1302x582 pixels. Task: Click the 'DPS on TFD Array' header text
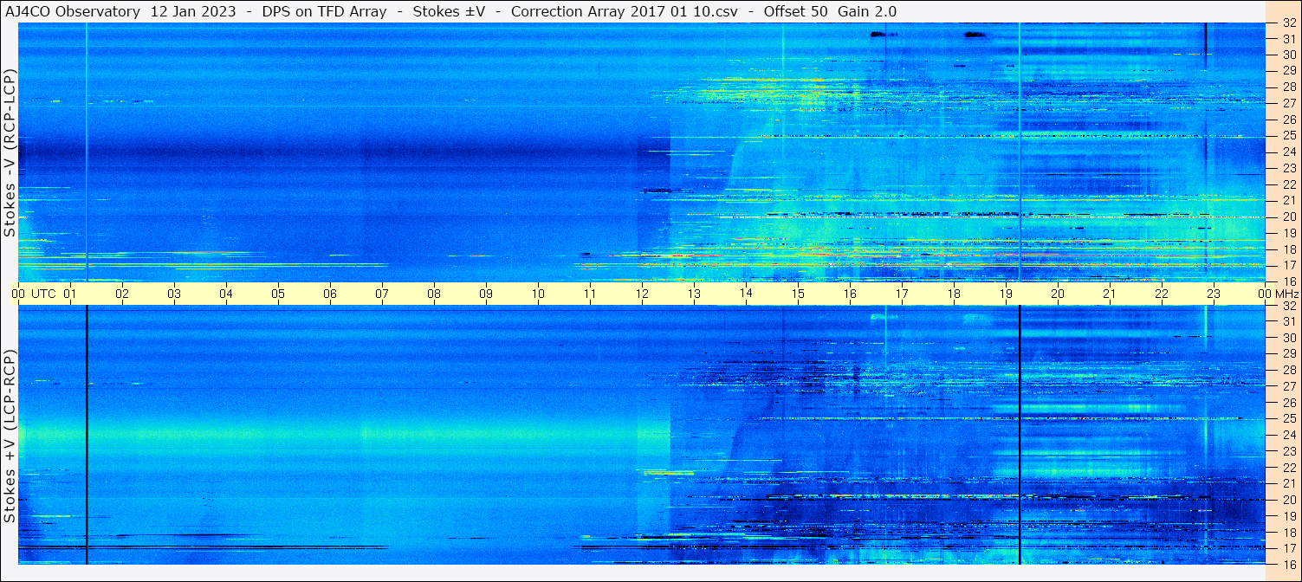[323, 11]
